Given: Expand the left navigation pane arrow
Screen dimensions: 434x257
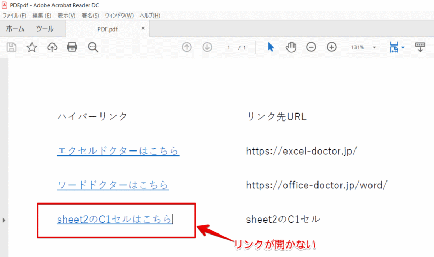Looking at the screenshot, I should coord(4,221).
